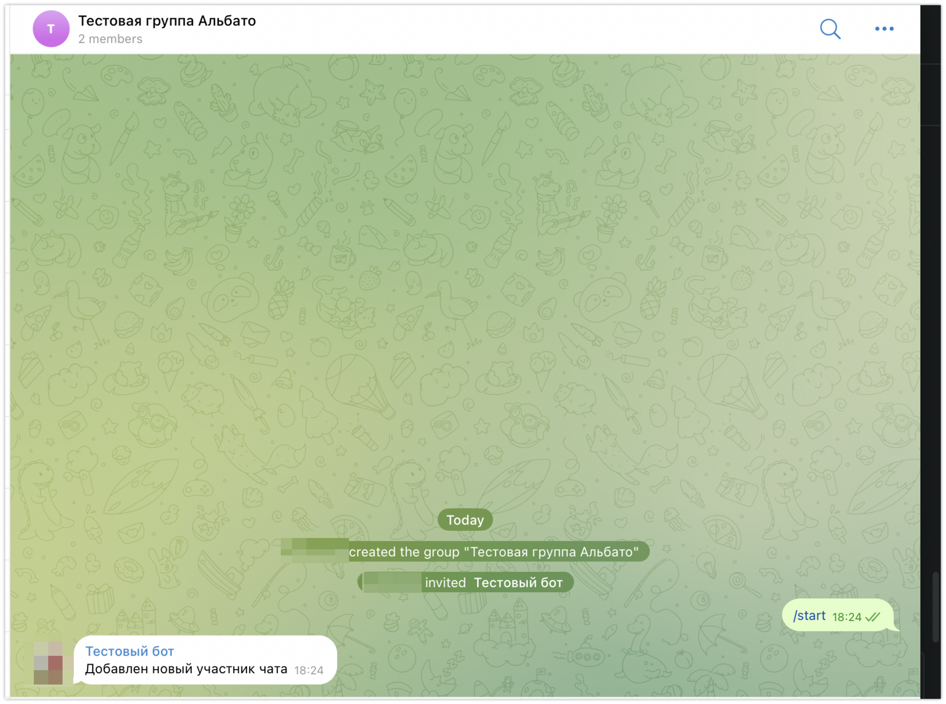Open the blurred bot avatar beside bot message
Viewport: 946px width, 704px height.
coord(48,663)
